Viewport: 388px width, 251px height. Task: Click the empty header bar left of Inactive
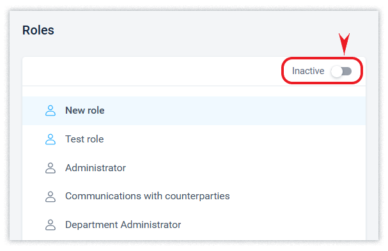click(151, 72)
